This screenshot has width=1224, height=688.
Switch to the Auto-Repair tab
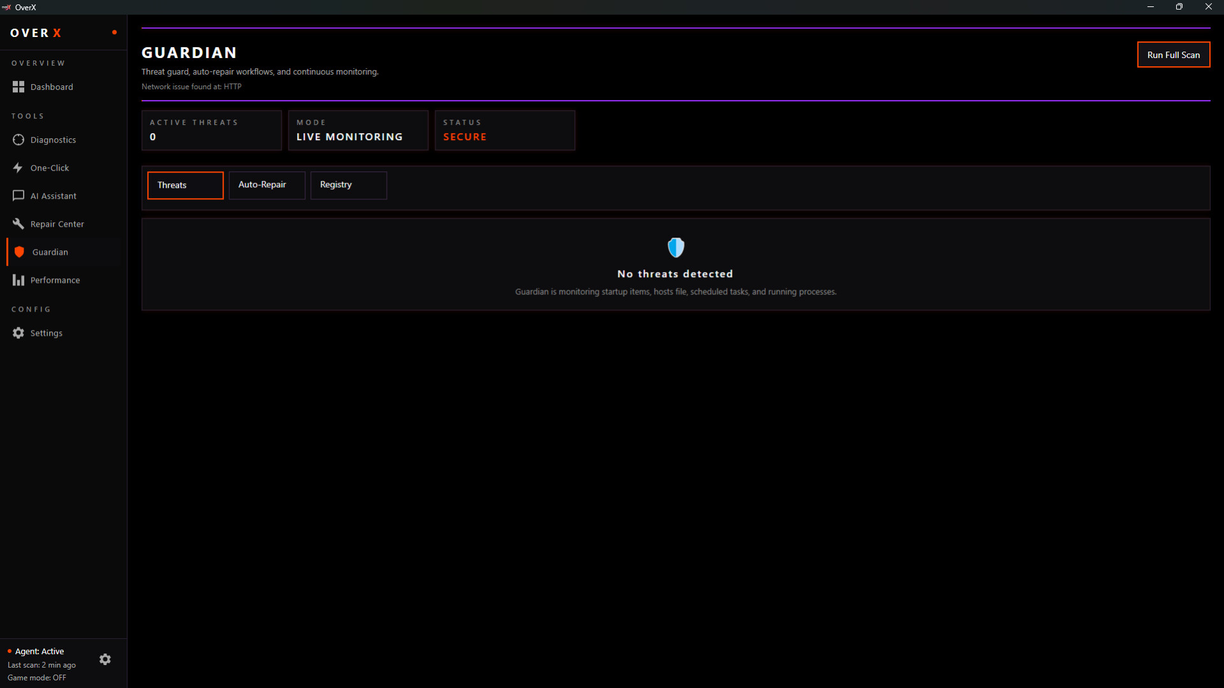(266, 185)
